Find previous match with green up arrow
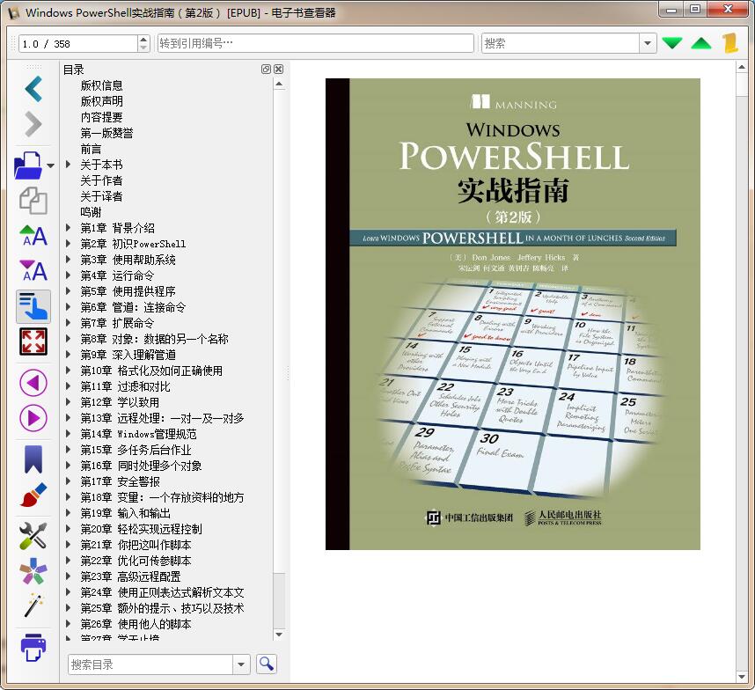The height and width of the screenshot is (690, 755). pos(701,43)
